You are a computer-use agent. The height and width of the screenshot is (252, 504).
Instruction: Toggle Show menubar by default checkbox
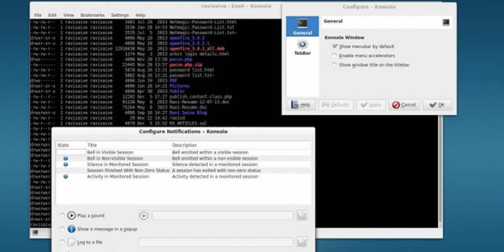pos(335,46)
